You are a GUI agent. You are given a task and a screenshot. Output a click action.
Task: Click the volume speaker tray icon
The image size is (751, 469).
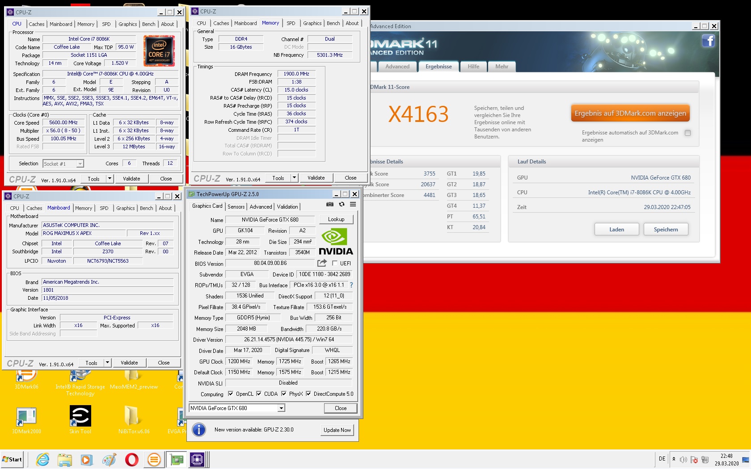pyautogui.click(x=683, y=460)
